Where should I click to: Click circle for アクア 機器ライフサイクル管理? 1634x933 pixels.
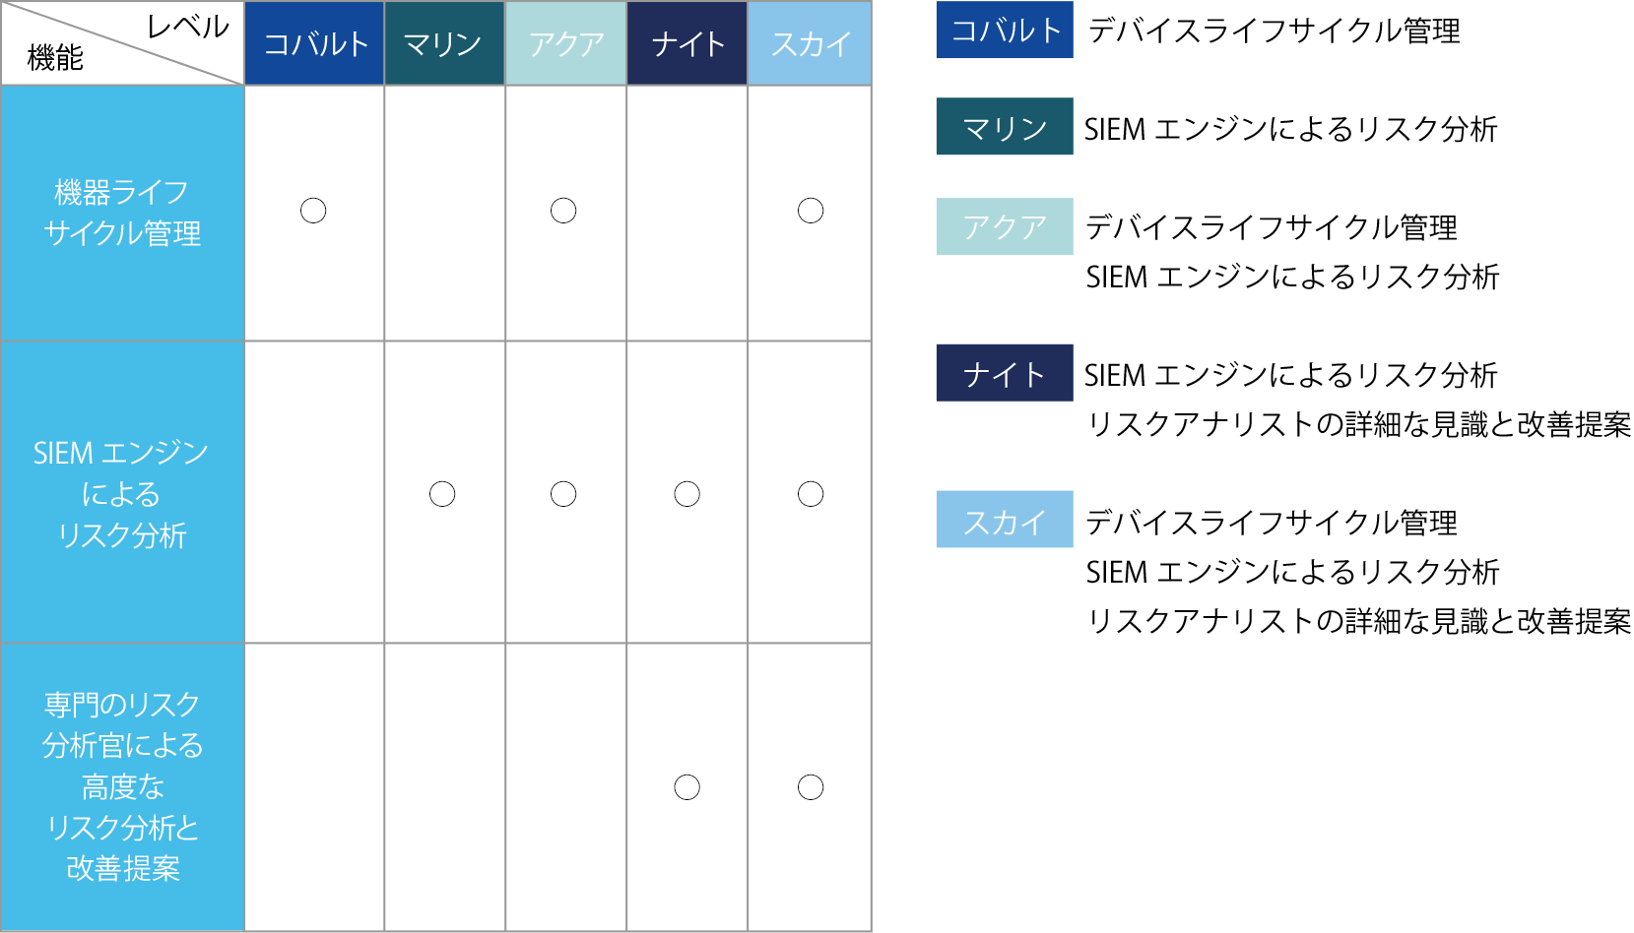click(x=563, y=211)
